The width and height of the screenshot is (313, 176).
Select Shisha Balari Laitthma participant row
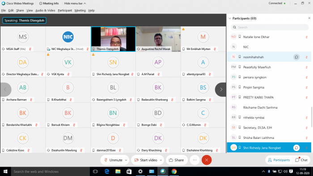pyautogui.click(x=269, y=138)
